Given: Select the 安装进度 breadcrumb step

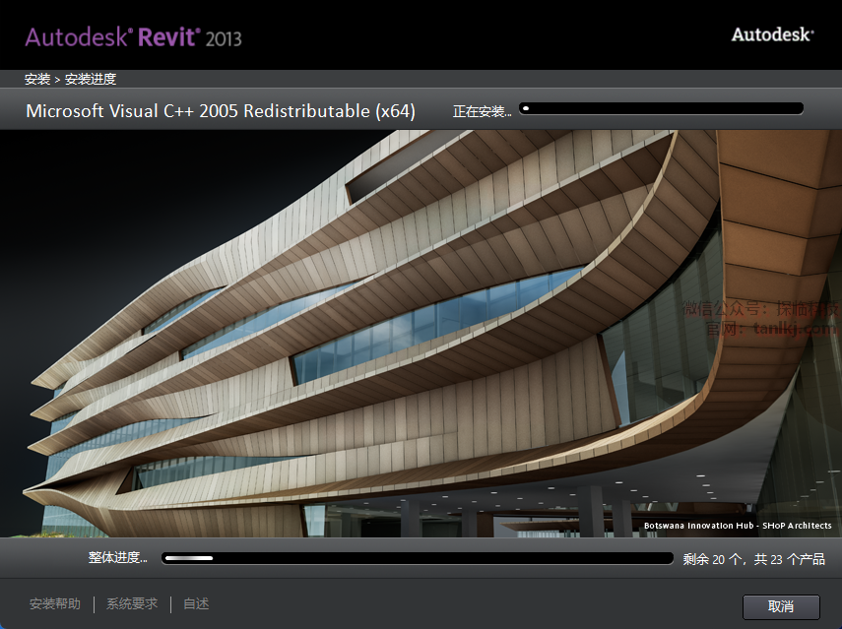Looking at the screenshot, I should point(91,80).
